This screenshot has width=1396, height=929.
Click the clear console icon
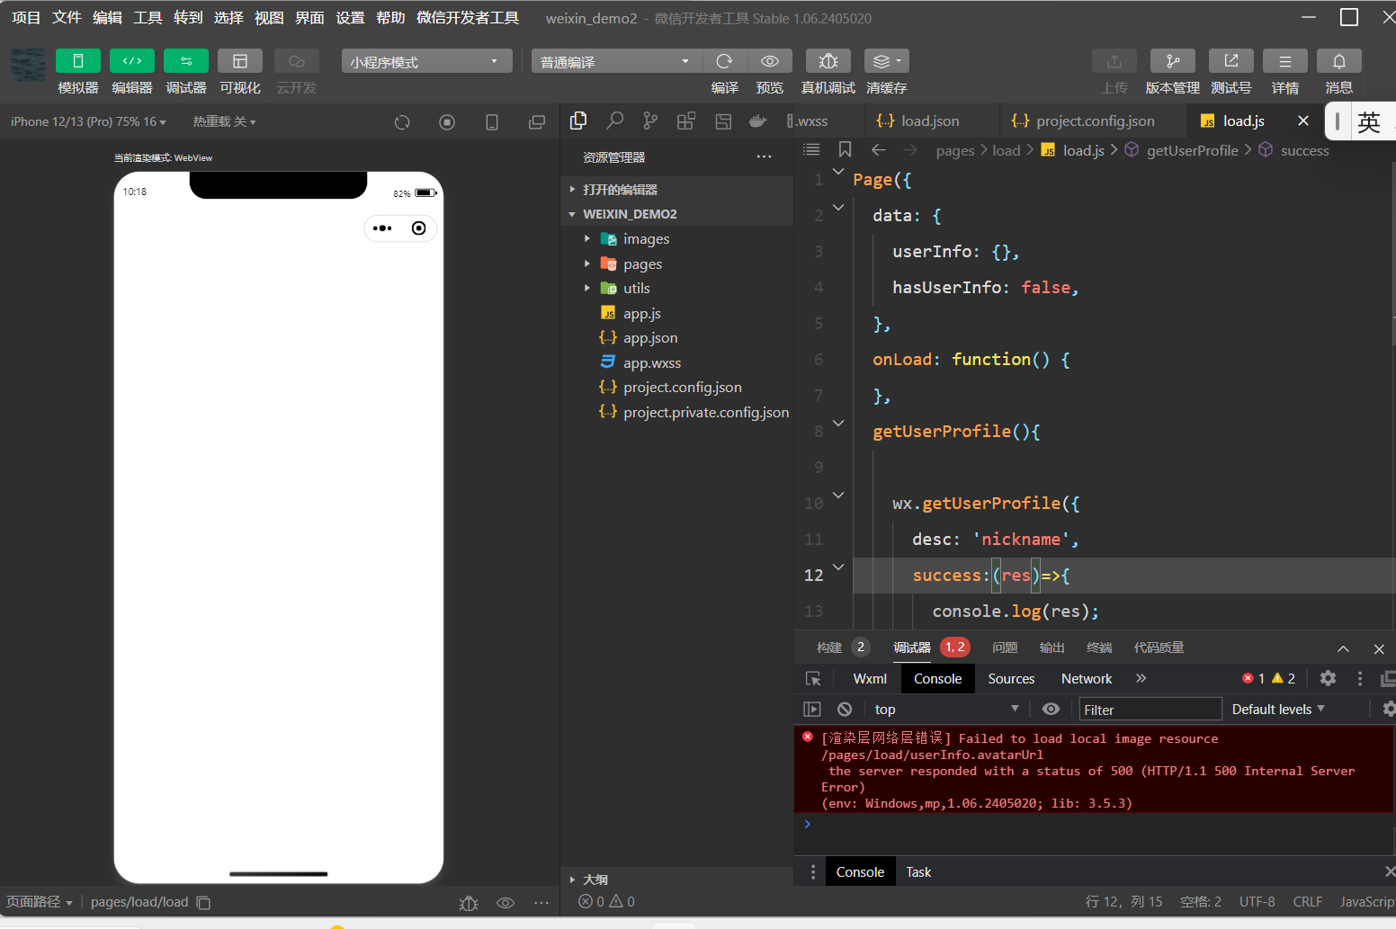pos(845,709)
